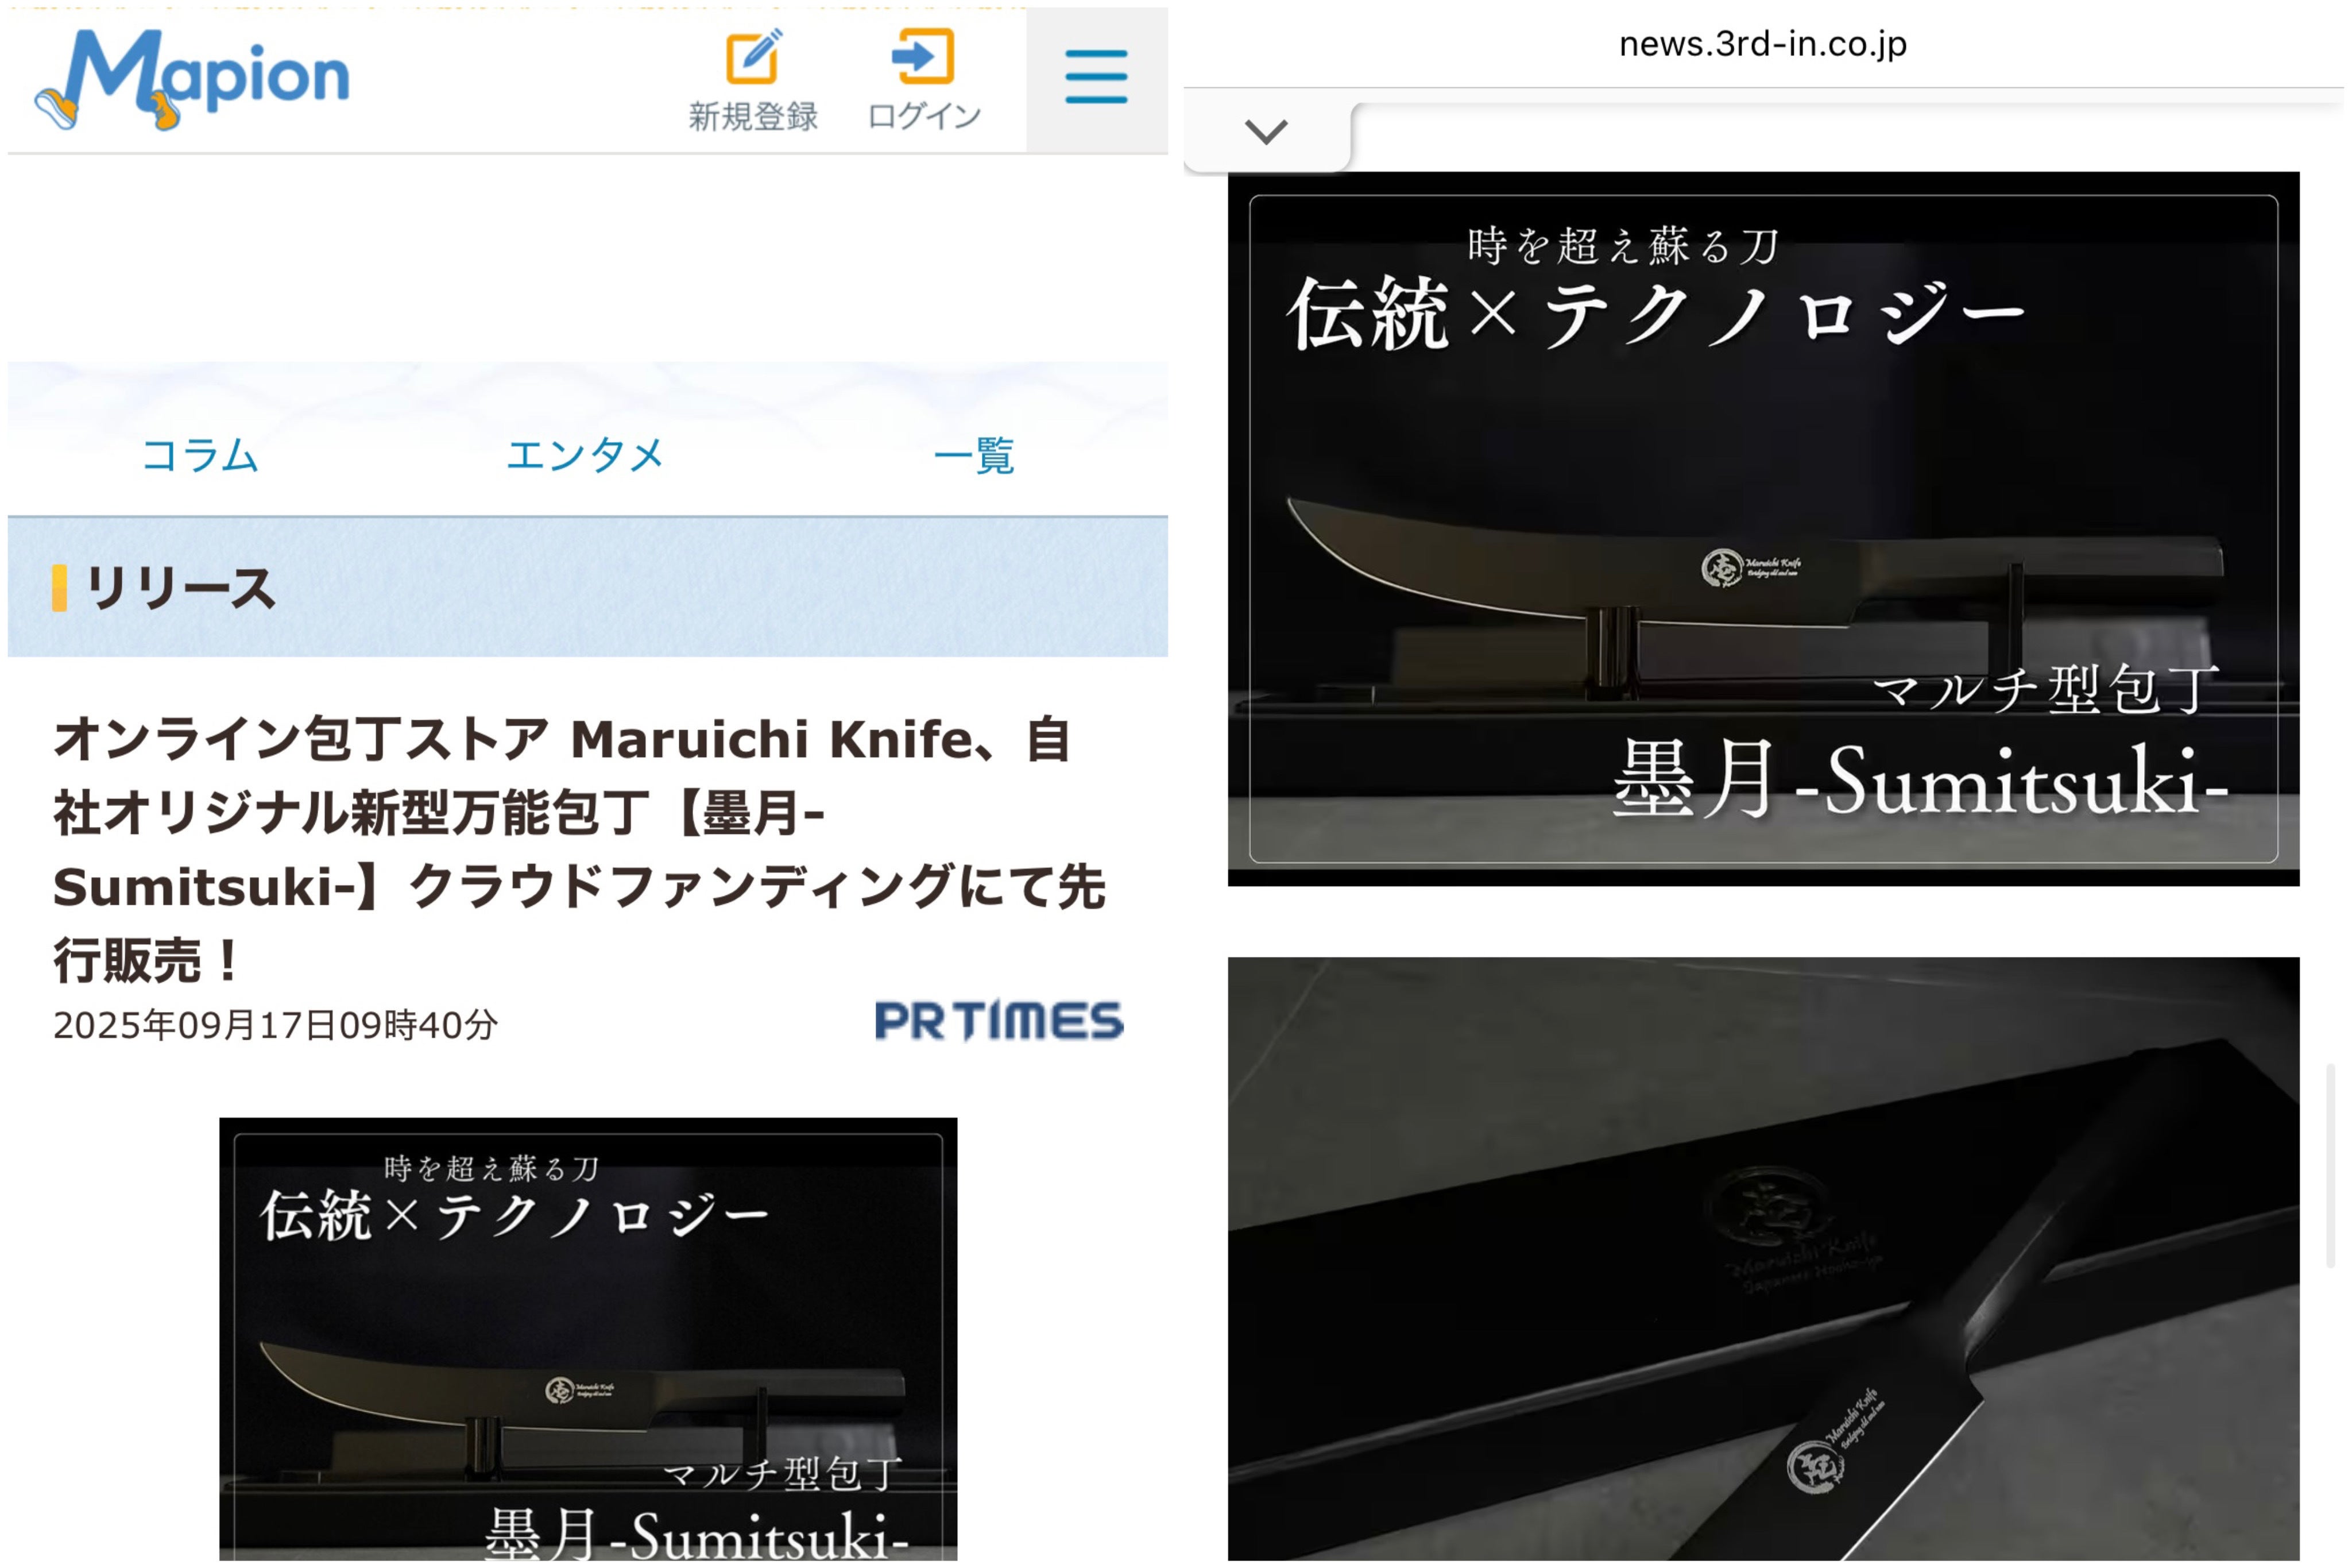Click the リリース section header
This screenshot has width=2352, height=1568.
point(180,588)
